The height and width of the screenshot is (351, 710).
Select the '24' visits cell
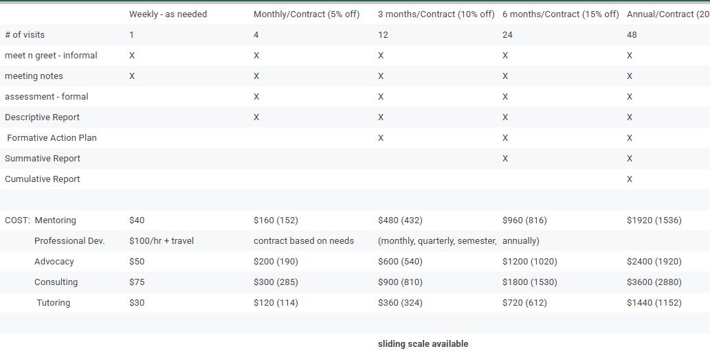[x=508, y=35]
